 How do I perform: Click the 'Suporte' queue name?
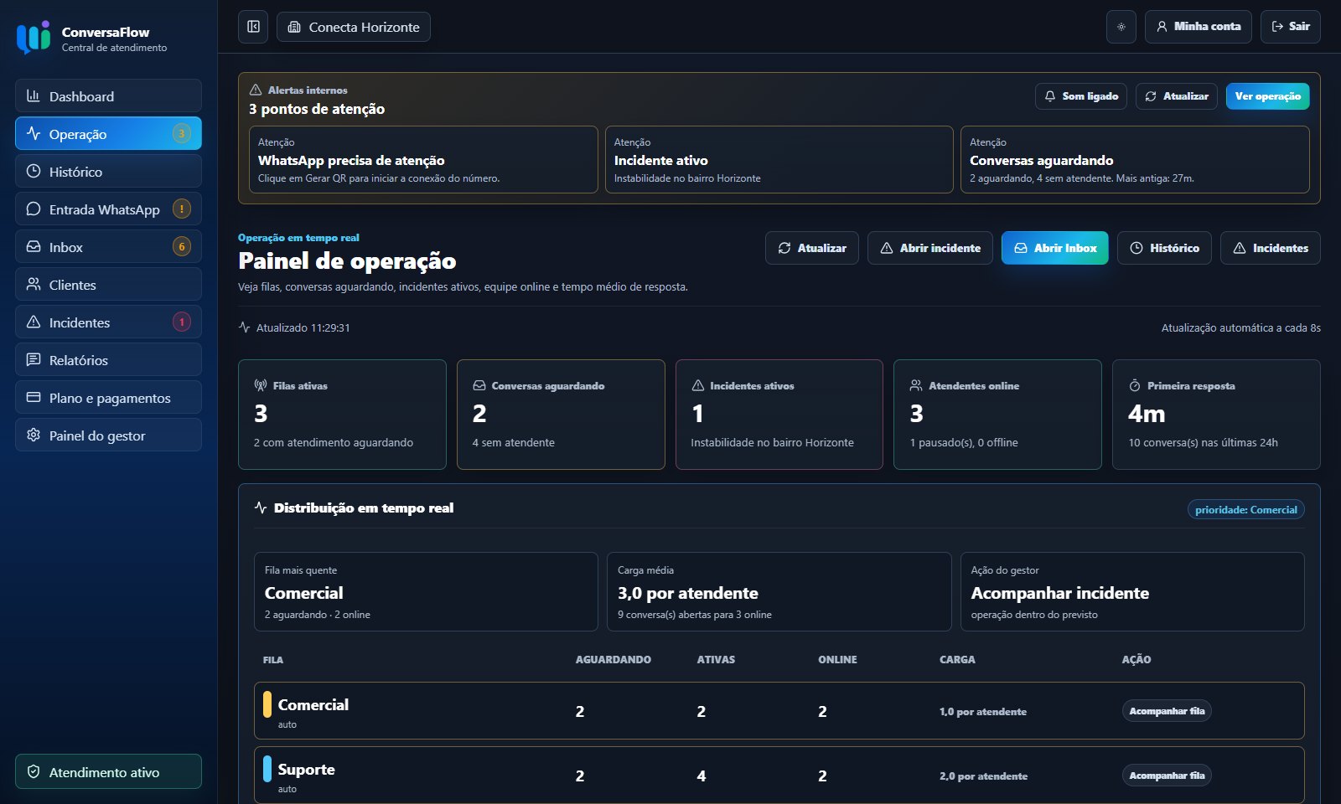(x=306, y=769)
